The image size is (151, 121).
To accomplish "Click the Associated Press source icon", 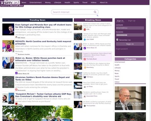I will click(x=85, y=96).
